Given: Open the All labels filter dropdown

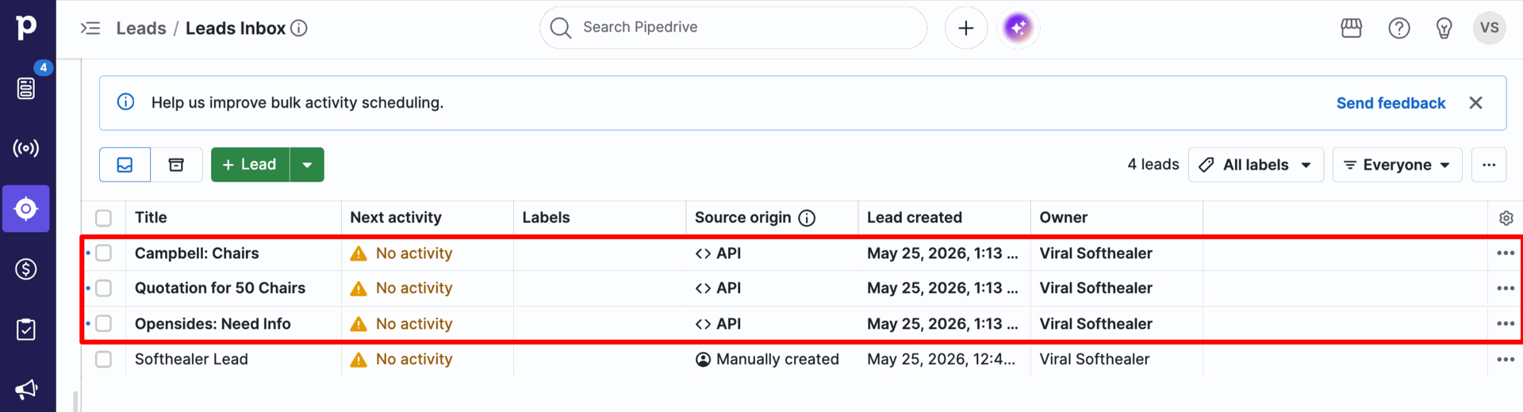Looking at the screenshot, I should click(x=1256, y=165).
